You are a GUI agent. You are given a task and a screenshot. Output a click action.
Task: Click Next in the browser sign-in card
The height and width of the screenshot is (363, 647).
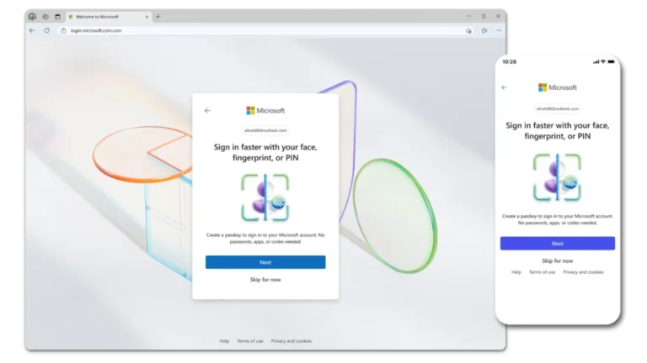tap(265, 262)
